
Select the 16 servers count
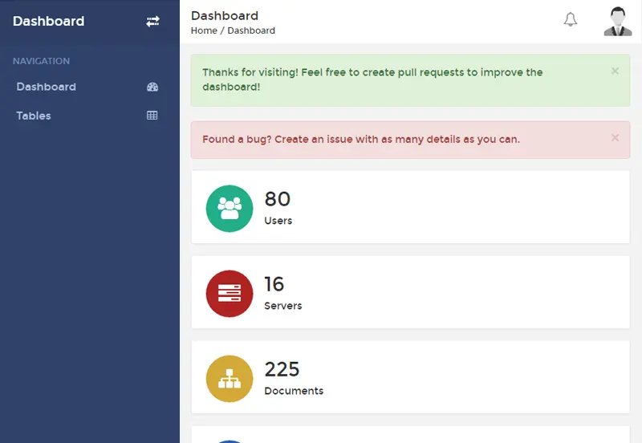274,284
